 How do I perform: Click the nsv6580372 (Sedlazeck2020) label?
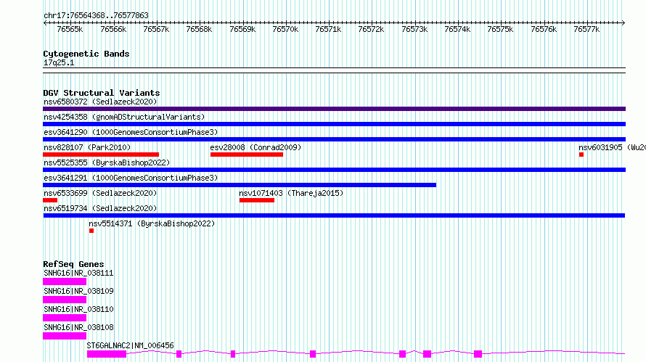coord(100,102)
